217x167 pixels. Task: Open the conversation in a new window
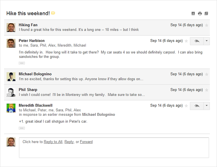click(206, 14)
